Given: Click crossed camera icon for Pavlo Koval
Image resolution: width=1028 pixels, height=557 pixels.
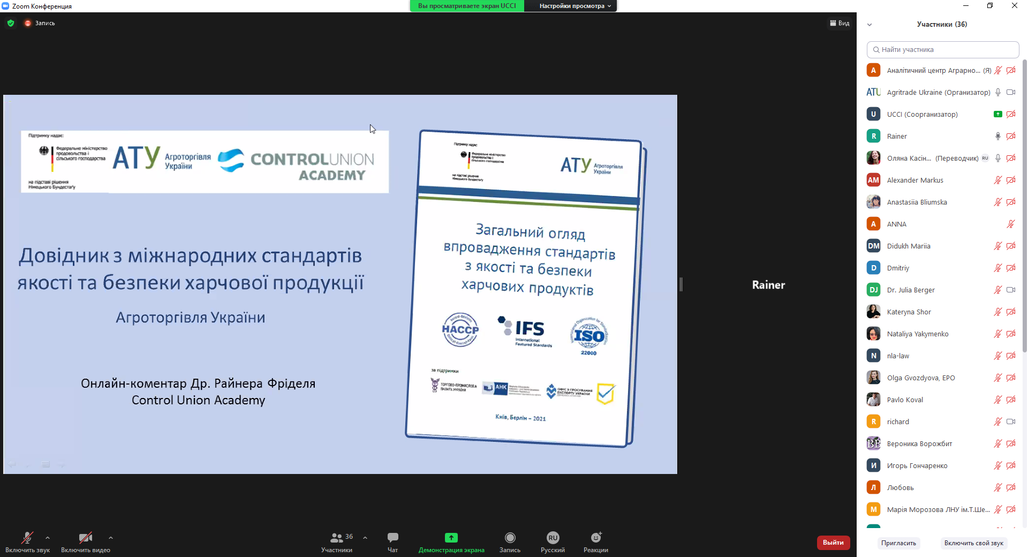Looking at the screenshot, I should point(1011,400).
